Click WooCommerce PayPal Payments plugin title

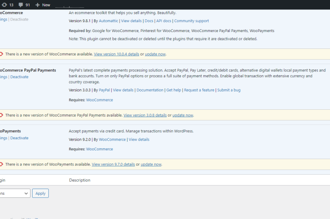click(28, 70)
